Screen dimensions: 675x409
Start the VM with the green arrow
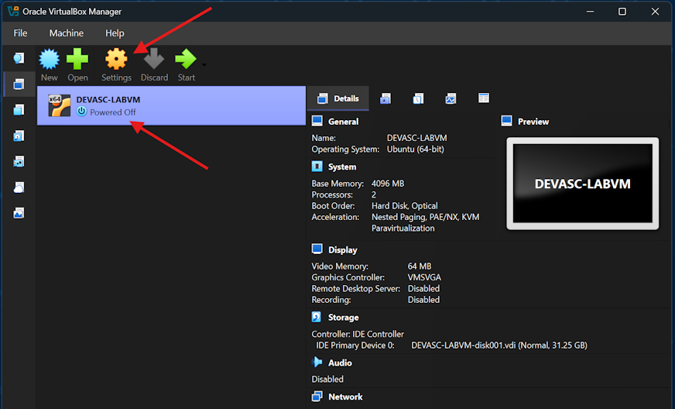pyautogui.click(x=186, y=64)
